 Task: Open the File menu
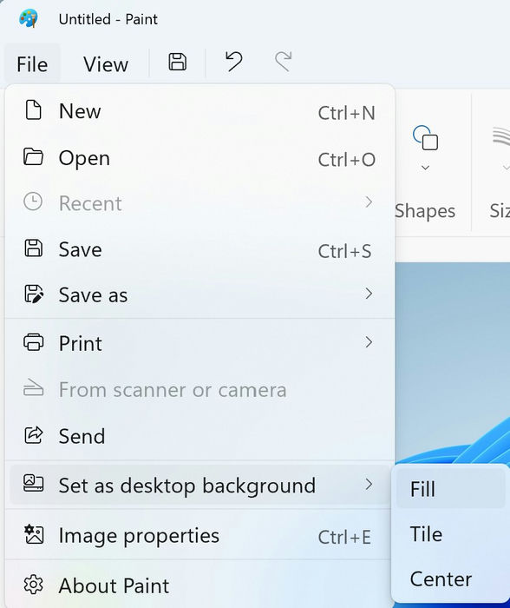(x=32, y=64)
